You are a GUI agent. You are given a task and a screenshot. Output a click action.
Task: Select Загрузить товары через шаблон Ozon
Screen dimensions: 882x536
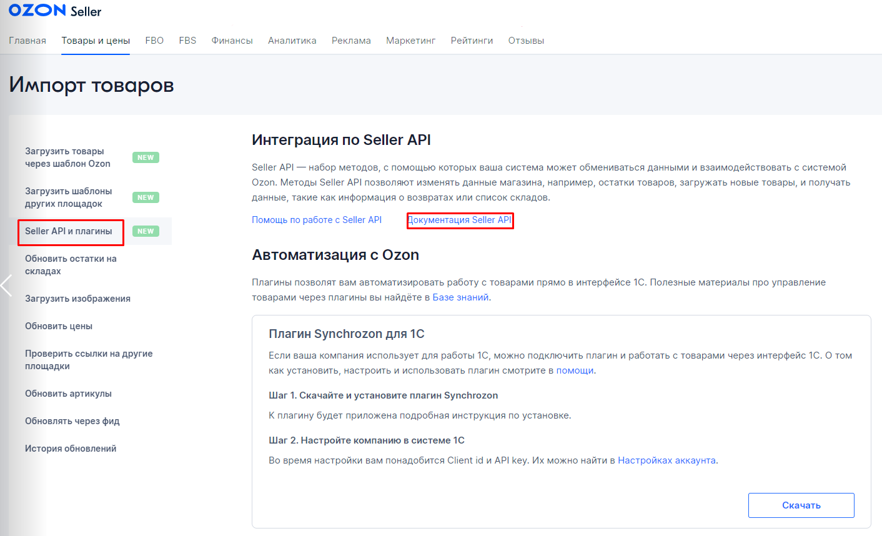[67, 157]
